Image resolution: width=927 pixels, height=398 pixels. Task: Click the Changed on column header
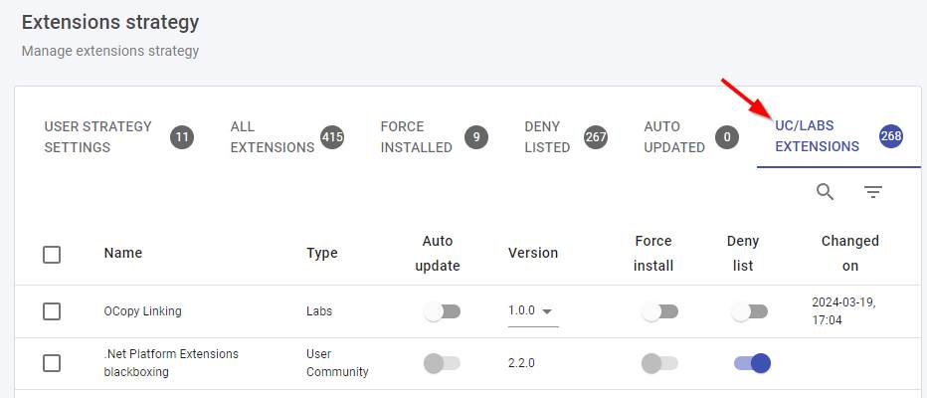coord(849,253)
